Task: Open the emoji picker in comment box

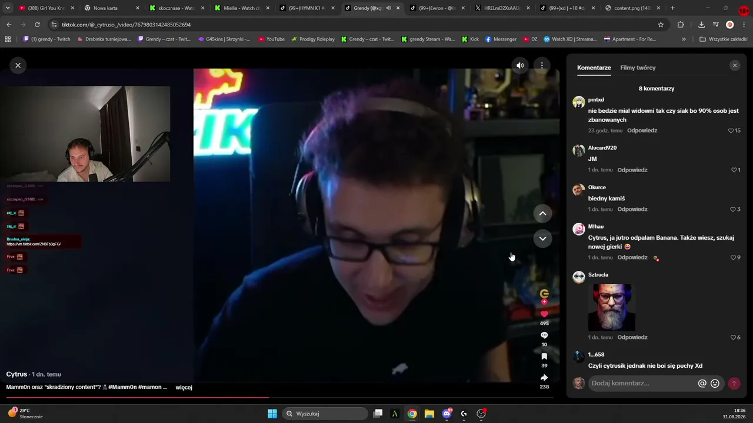Action: (x=715, y=383)
